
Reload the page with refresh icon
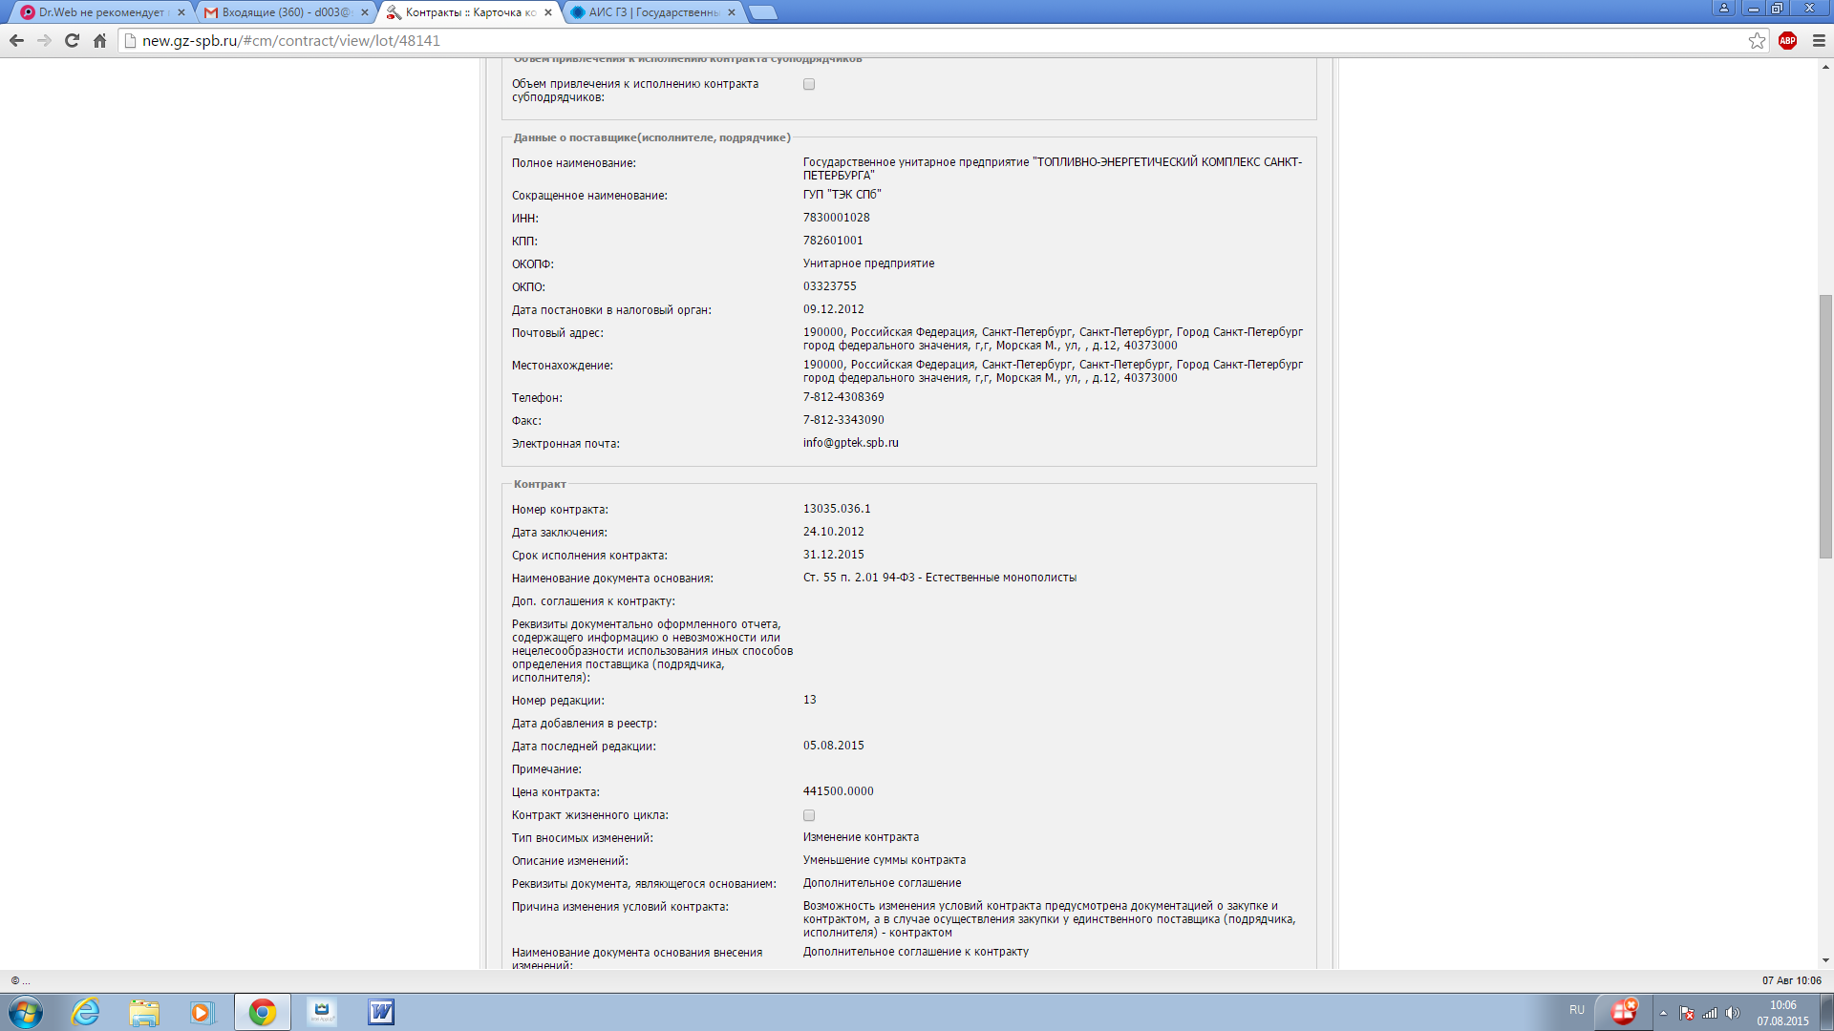click(x=72, y=40)
